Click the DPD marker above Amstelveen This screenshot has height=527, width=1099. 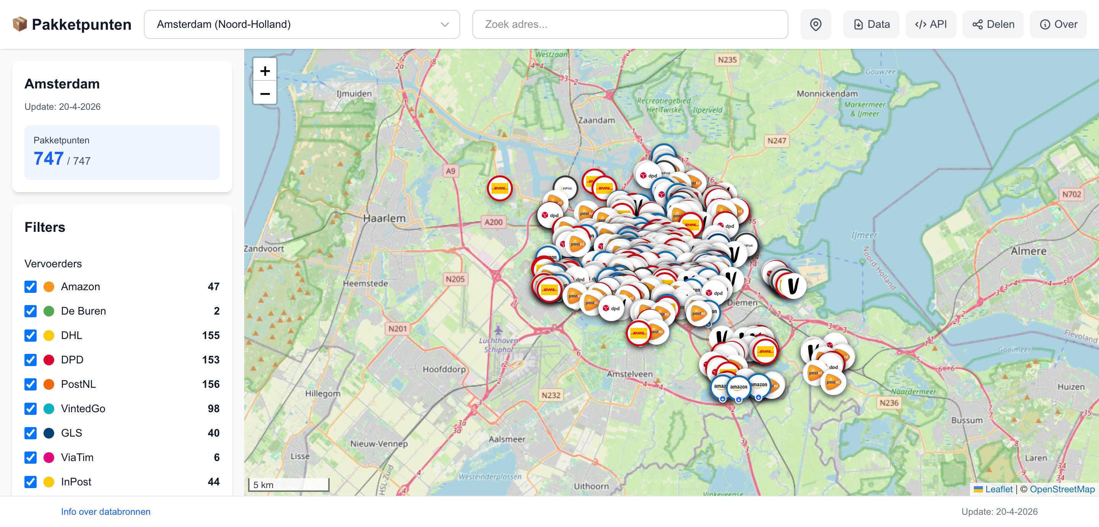click(611, 308)
